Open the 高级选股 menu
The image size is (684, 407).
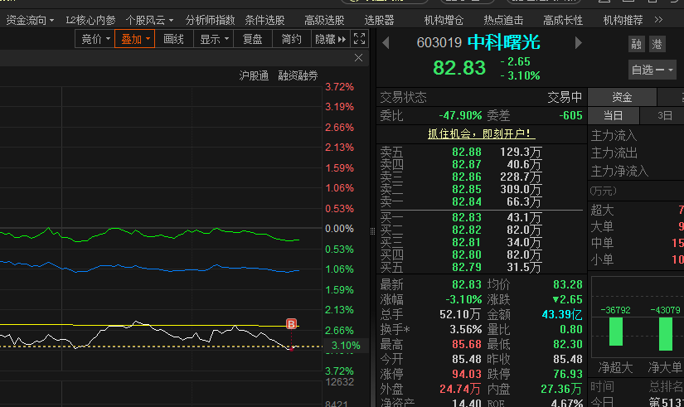tap(324, 20)
